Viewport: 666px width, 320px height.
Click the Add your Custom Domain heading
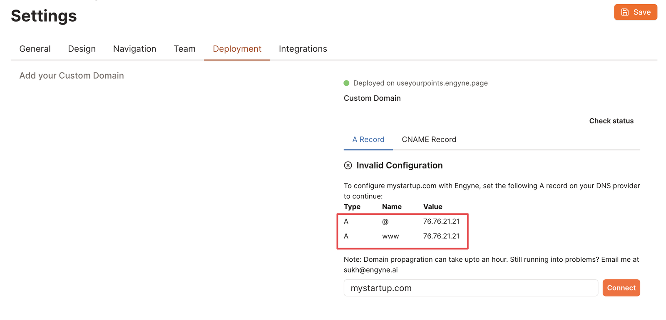pyautogui.click(x=72, y=75)
